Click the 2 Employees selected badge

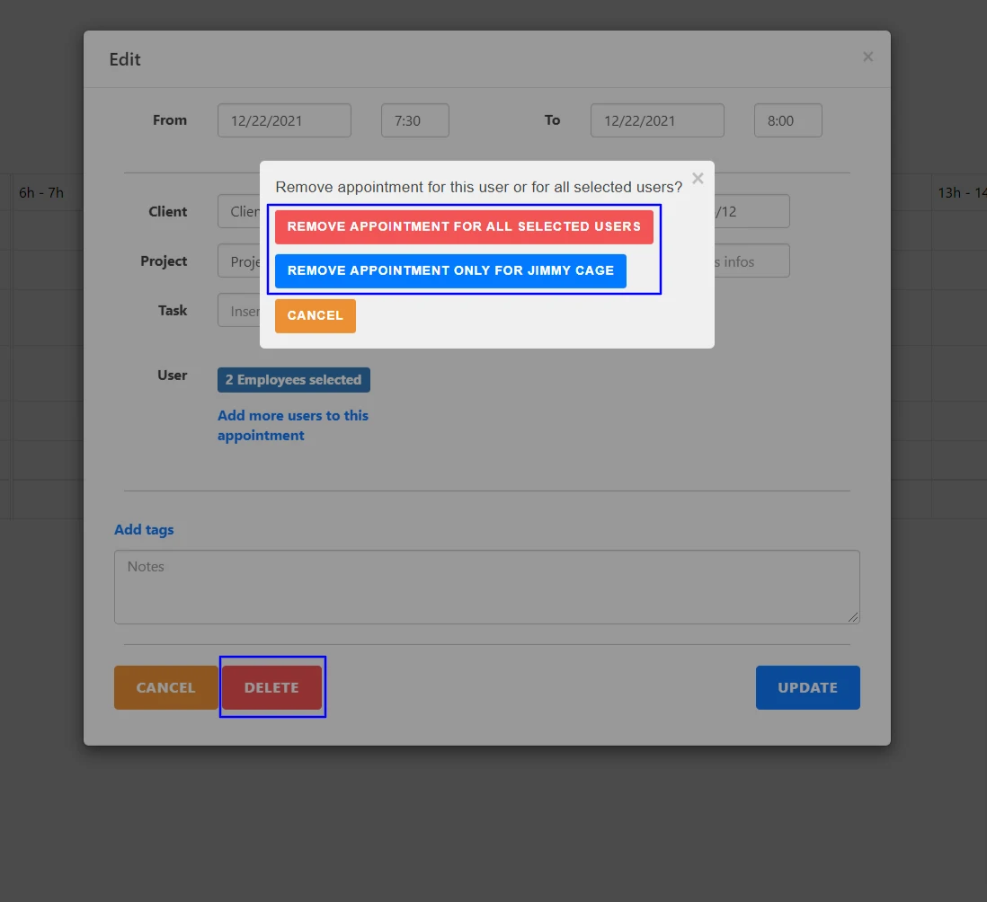pyautogui.click(x=293, y=379)
